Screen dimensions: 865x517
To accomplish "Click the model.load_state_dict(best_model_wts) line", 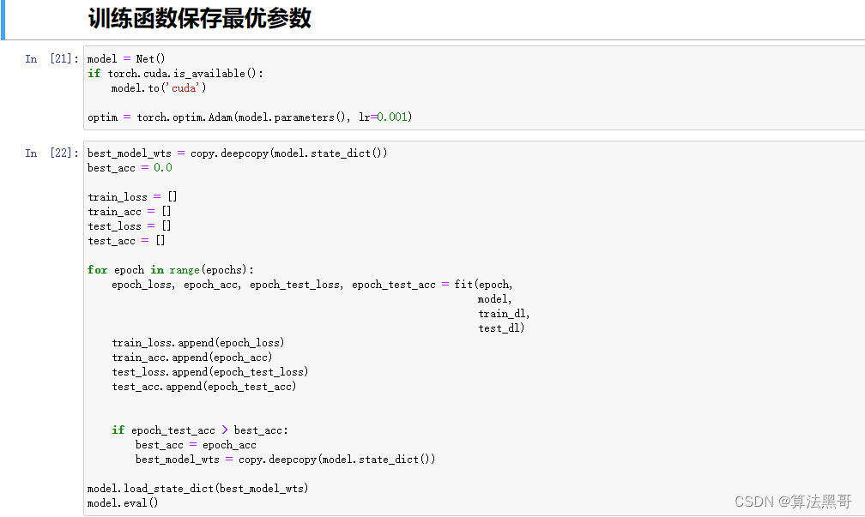I will 198,489.
